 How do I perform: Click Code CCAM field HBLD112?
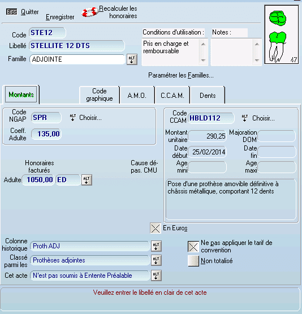coord(211,118)
